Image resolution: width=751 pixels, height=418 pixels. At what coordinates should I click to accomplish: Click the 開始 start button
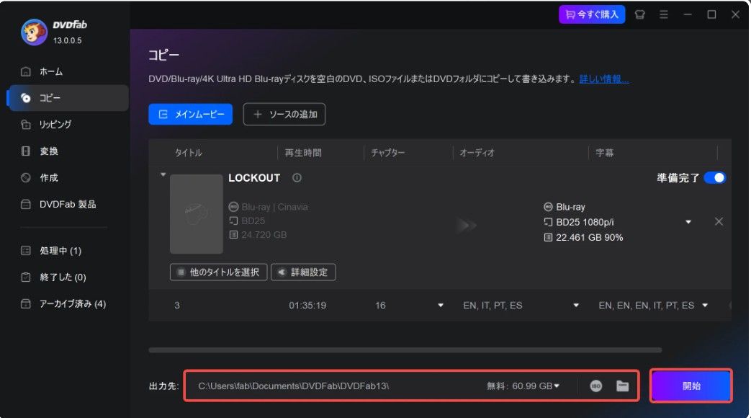[x=691, y=386]
